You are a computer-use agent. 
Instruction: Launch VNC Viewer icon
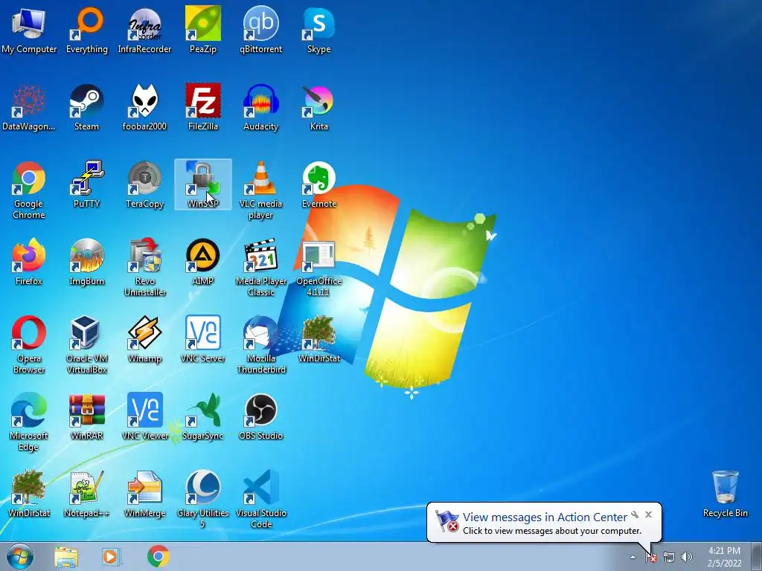point(144,416)
